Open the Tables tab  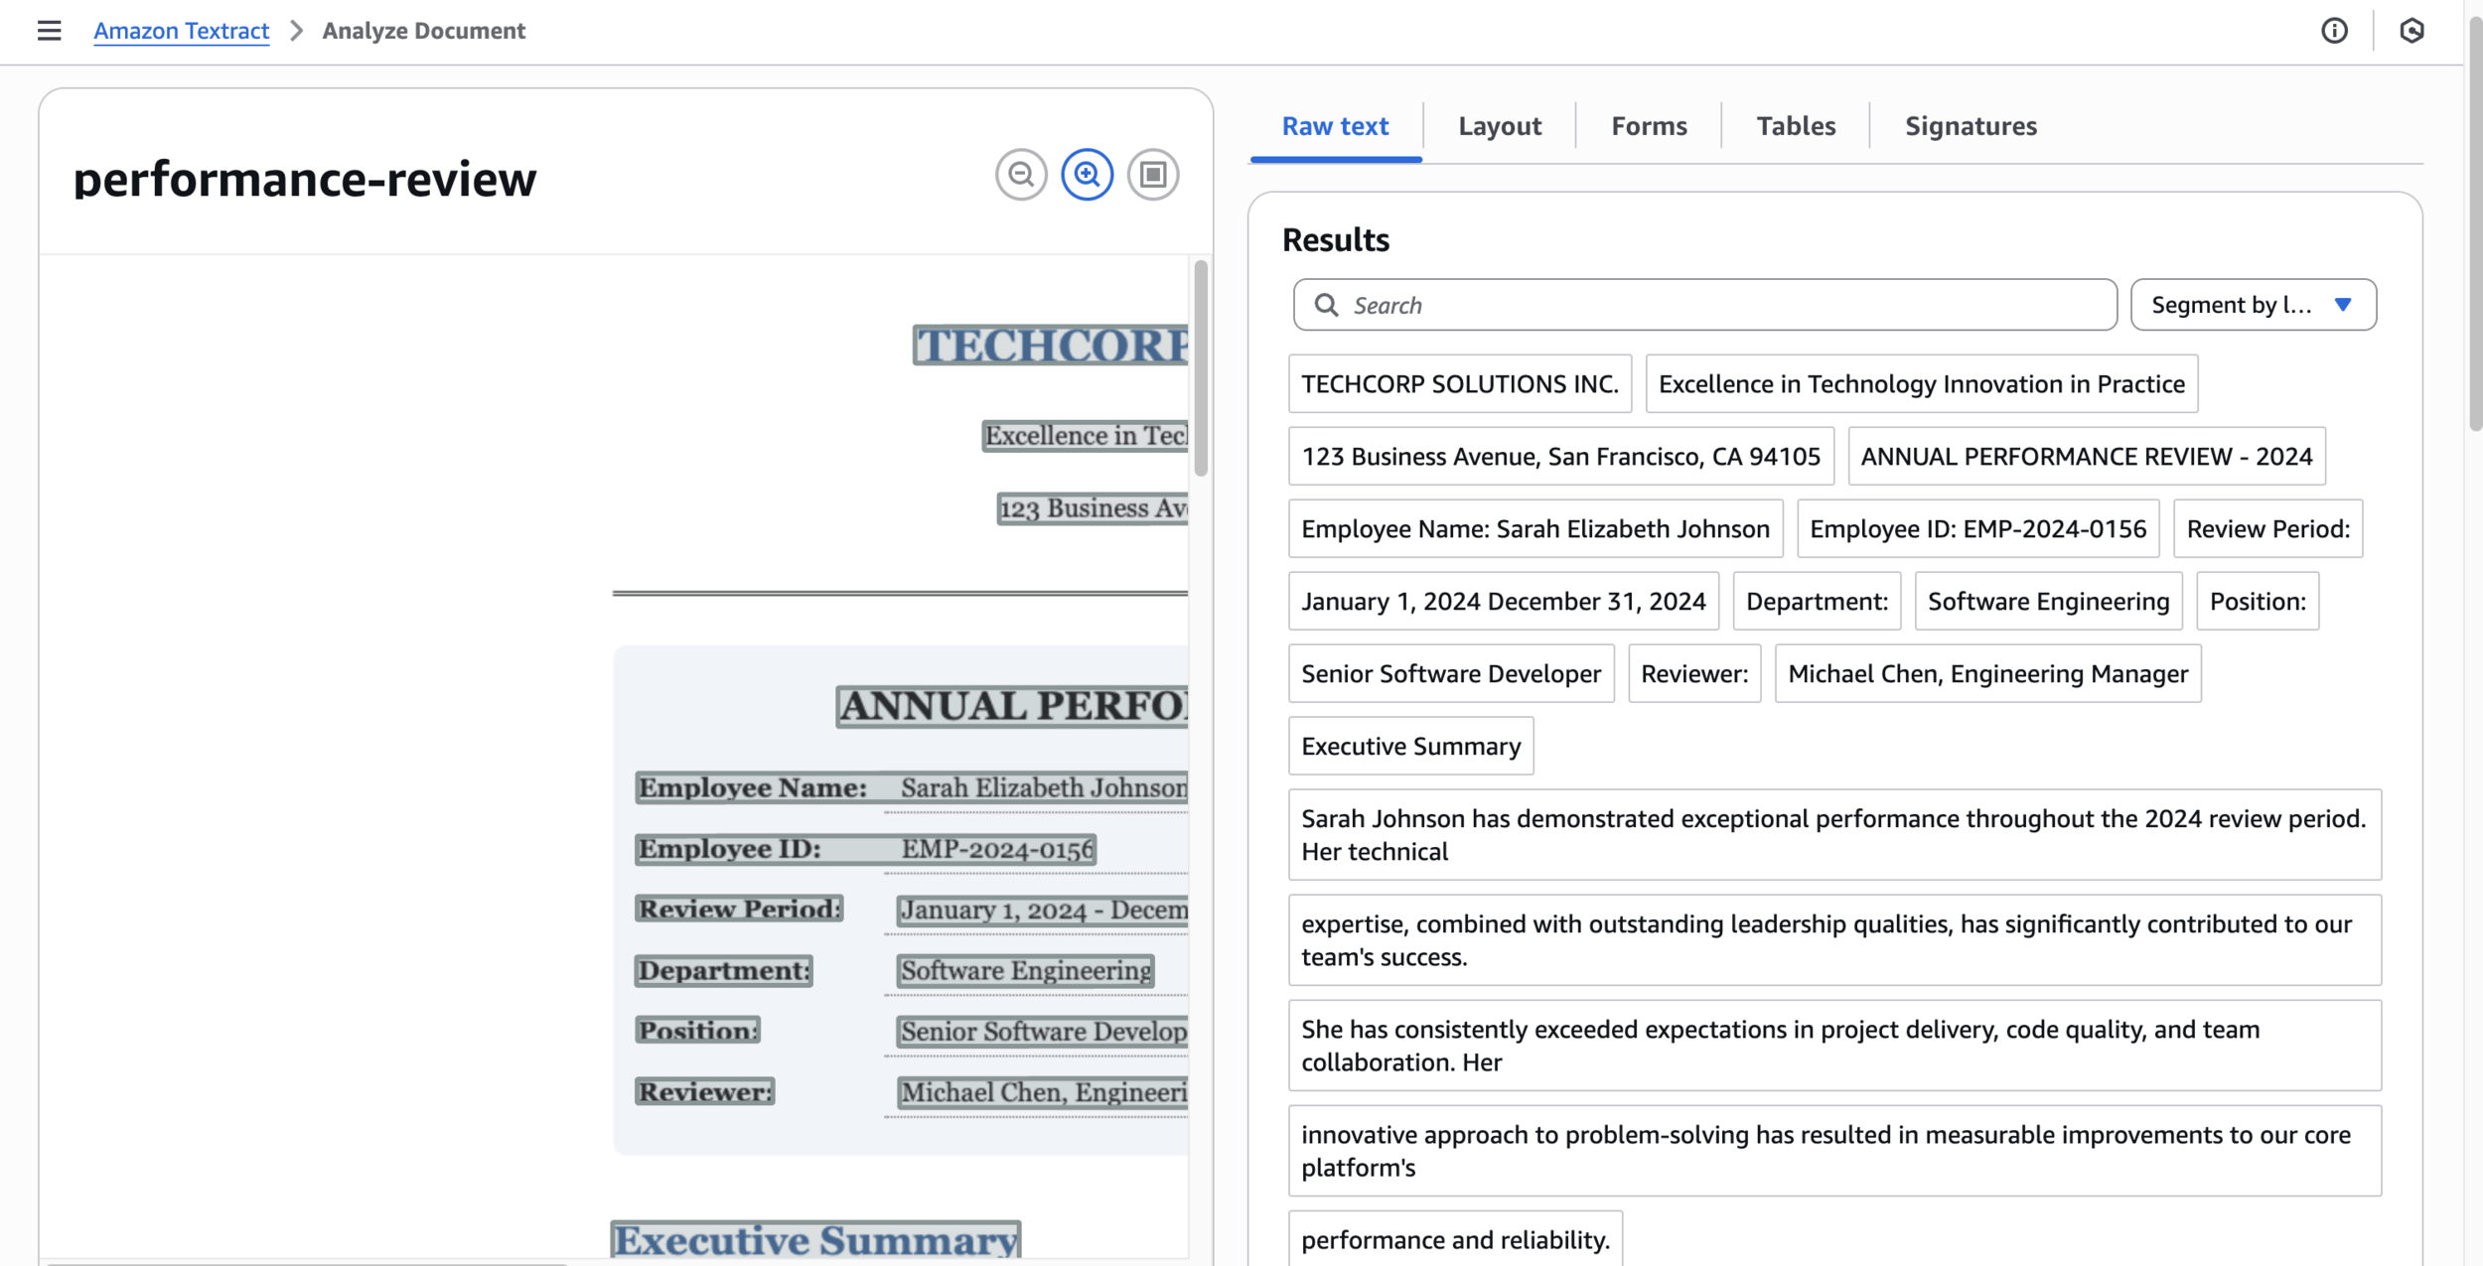[1796, 126]
